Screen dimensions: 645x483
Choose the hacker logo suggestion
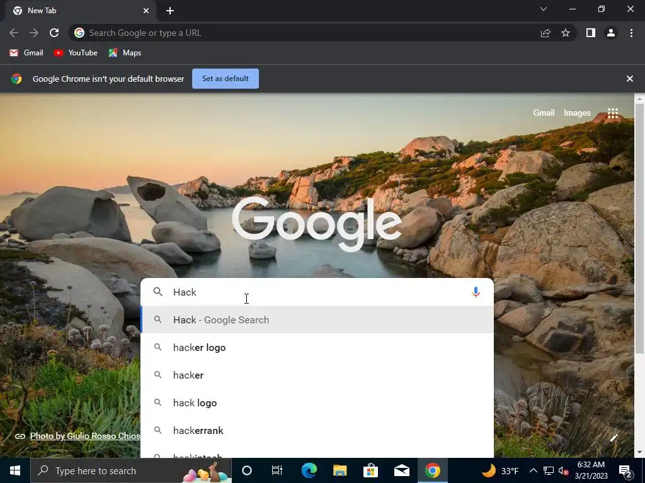317,347
